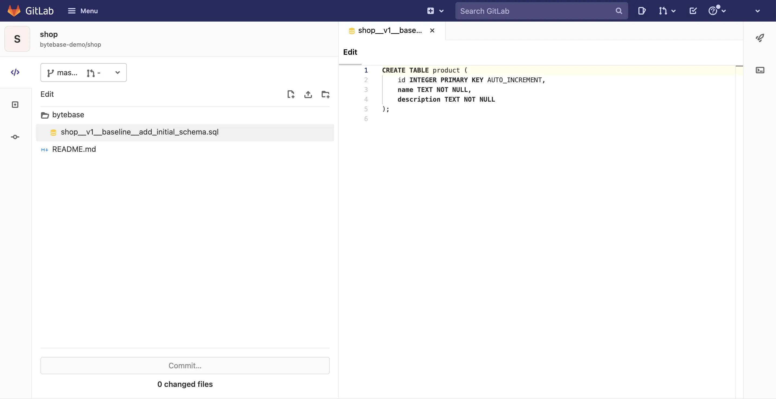Click line number 1 in editor
The image size is (776, 399).
pyautogui.click(x=366, y=70)
